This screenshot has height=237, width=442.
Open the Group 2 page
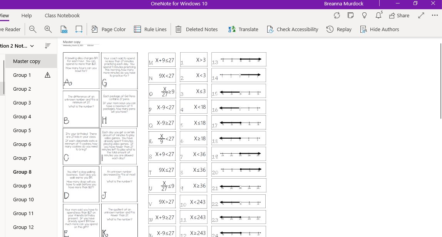click(31, 89)
